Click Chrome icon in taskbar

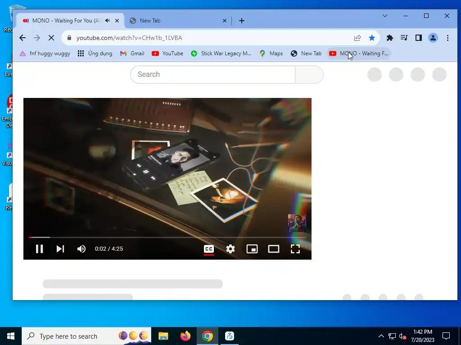pos(207,336)
